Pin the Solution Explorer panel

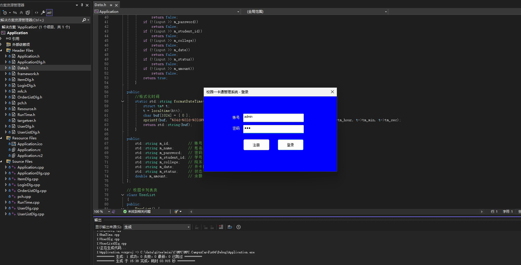pos(82,5)
